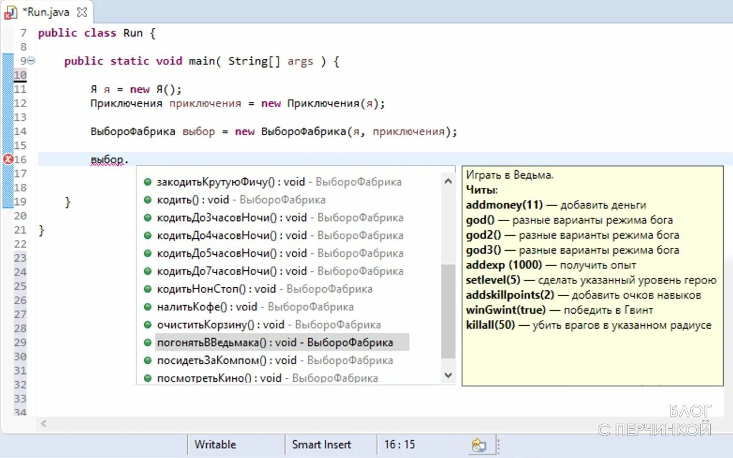
Task: Pick очиститьКорзину() completion entry
Action: coord(269,325)
